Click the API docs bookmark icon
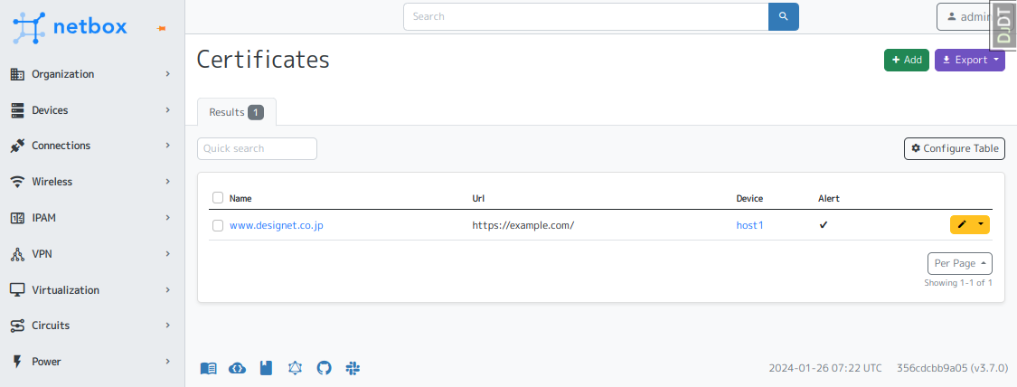 pyautogui.click(x=266, y=368)
